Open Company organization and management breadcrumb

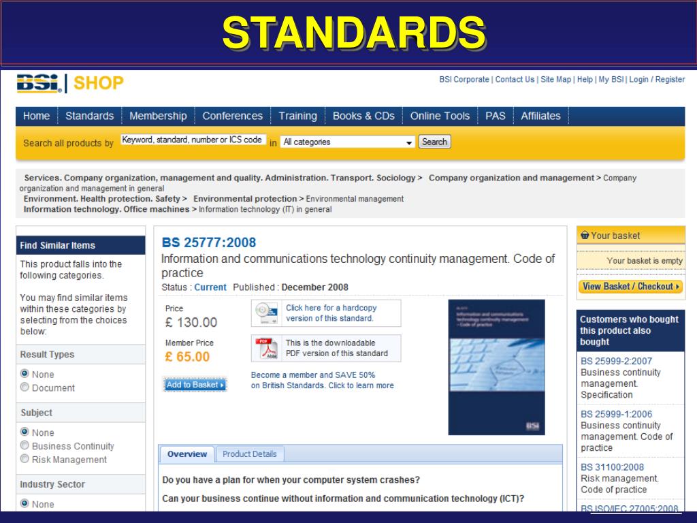[511, 178]
